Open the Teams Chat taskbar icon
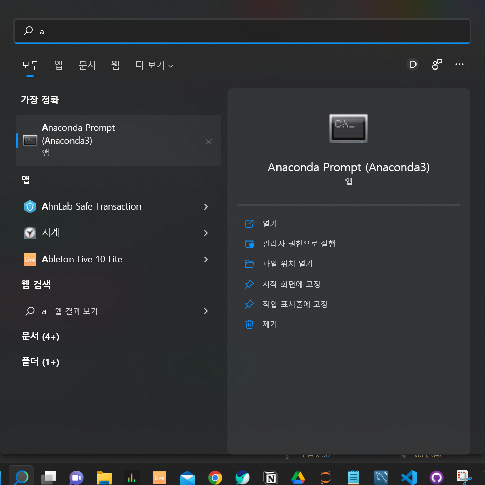Screen dimensions: 485x485 [x=77, y=478]
